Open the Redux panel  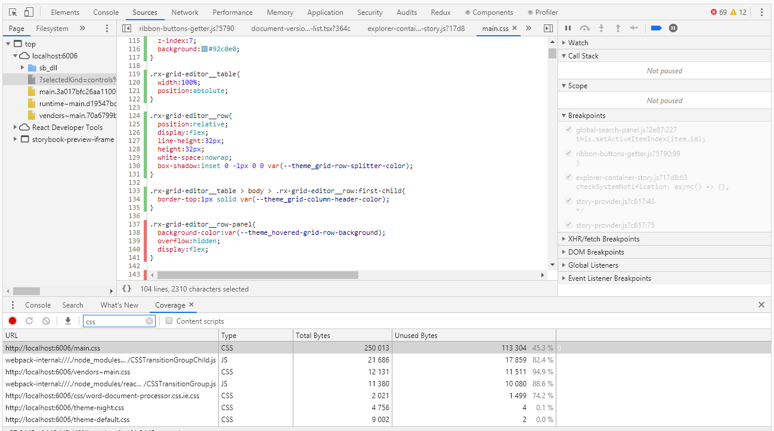pyautogui.click(x=441, y=12)
